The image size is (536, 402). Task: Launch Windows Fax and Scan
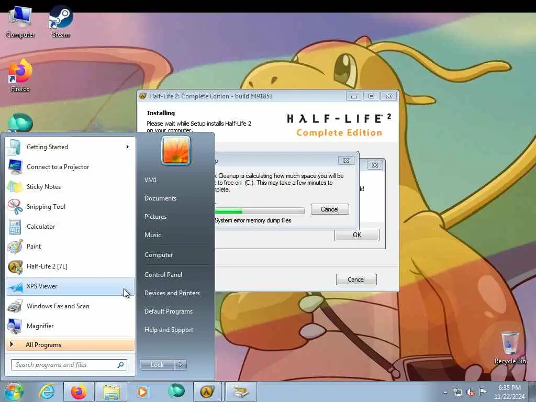point(70,306)
